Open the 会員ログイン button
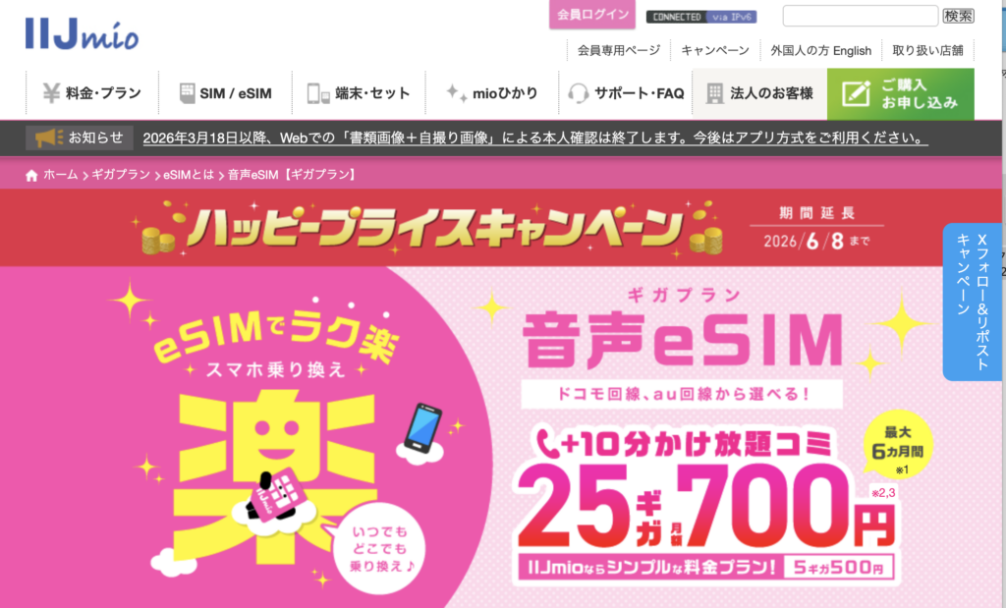 pos(592,14)
